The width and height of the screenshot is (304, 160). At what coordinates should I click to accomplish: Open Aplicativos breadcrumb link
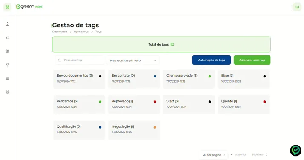[81, 31]
